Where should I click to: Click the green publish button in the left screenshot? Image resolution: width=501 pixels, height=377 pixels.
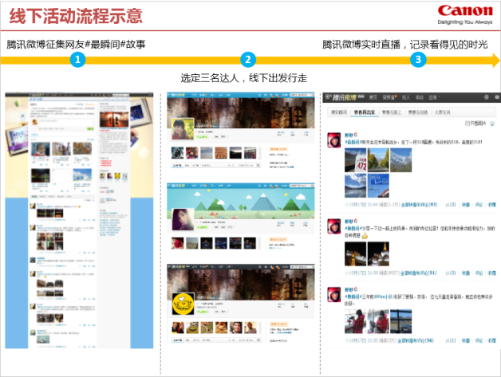coord(90,128)
